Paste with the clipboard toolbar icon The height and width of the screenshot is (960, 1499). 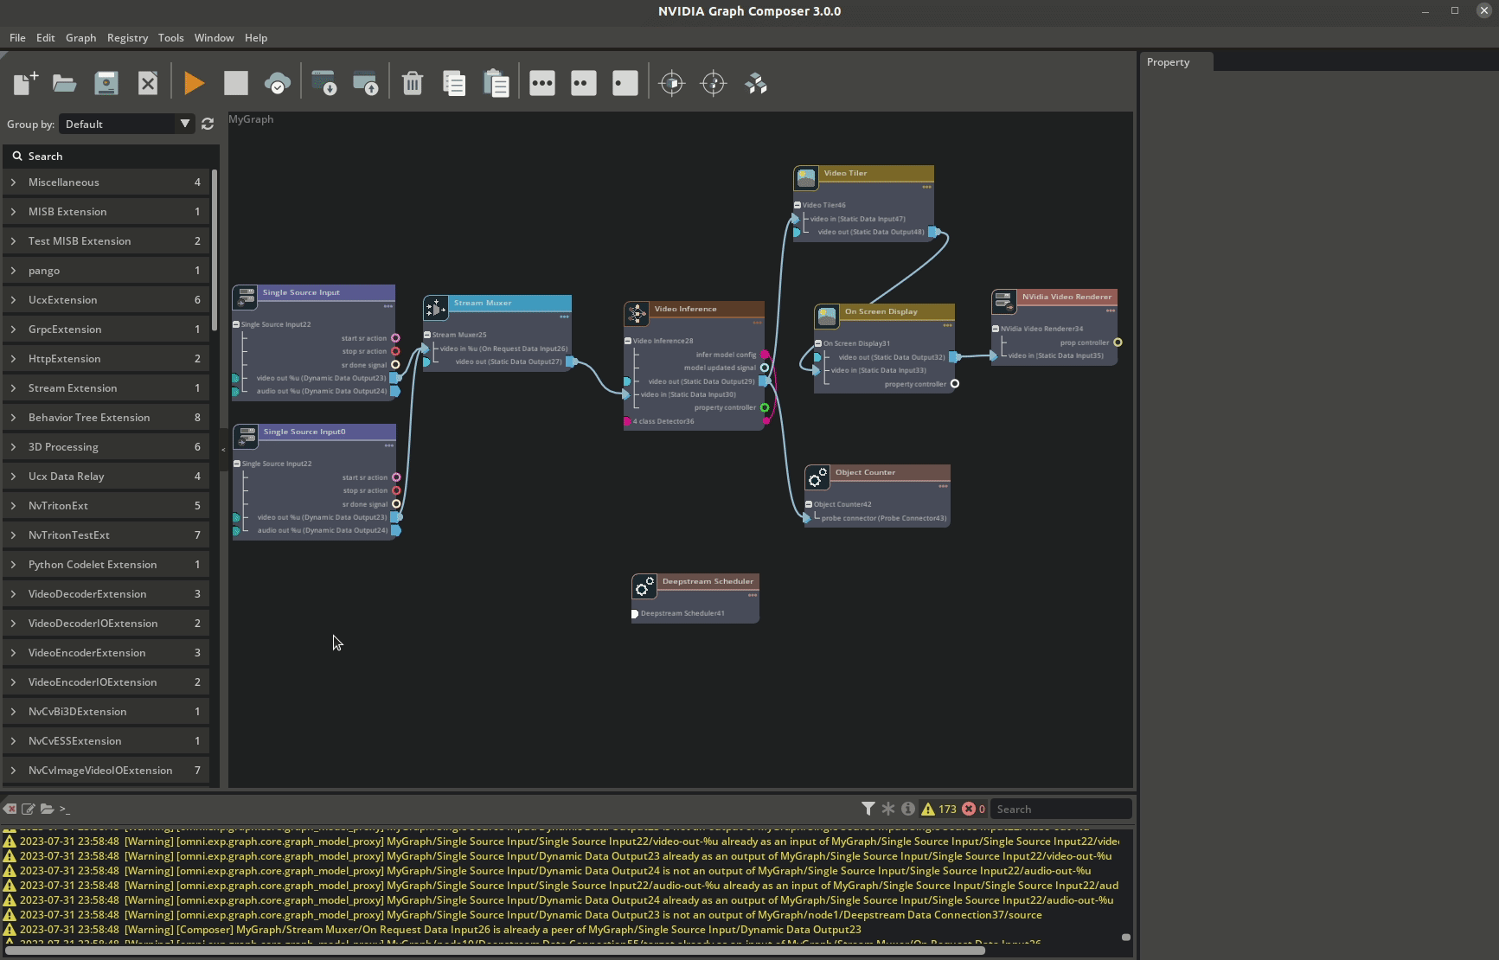tap(496, 83)
